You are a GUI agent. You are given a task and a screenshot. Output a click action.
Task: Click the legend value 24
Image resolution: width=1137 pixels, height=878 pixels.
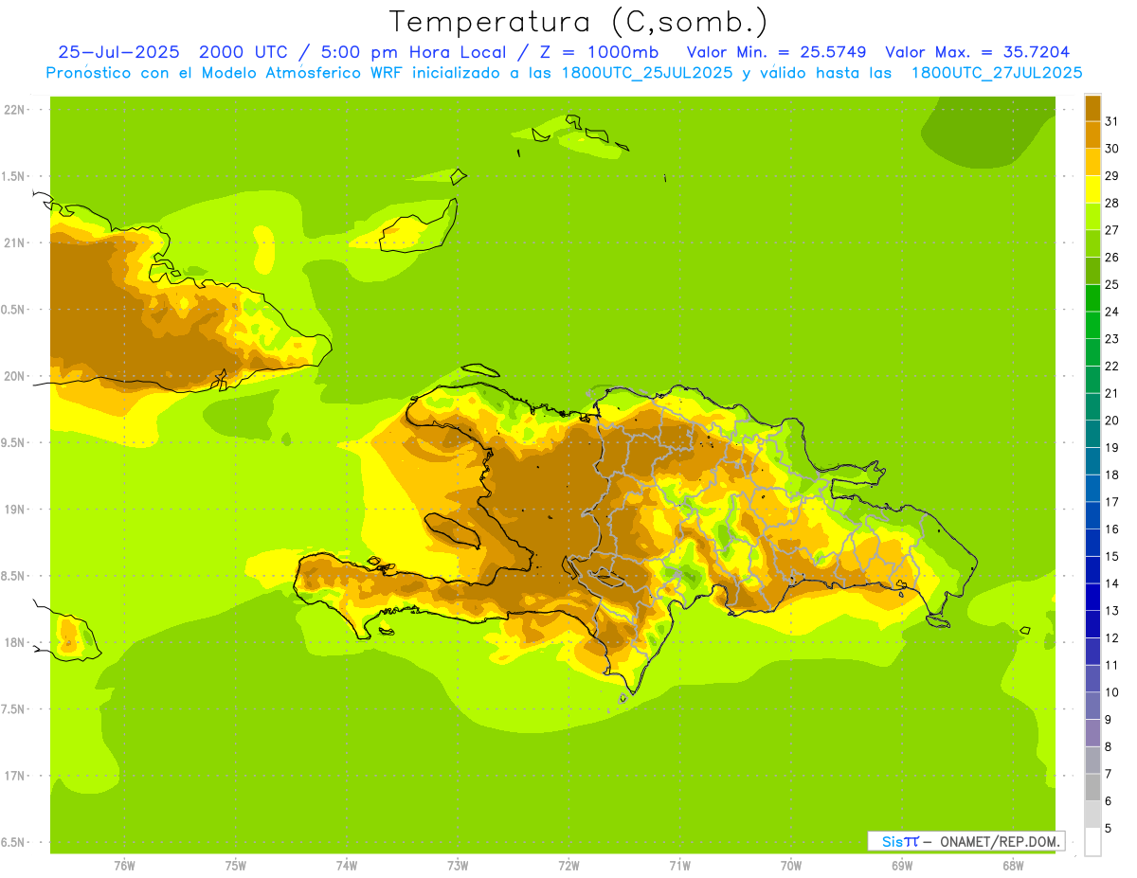click(1111, 312)
